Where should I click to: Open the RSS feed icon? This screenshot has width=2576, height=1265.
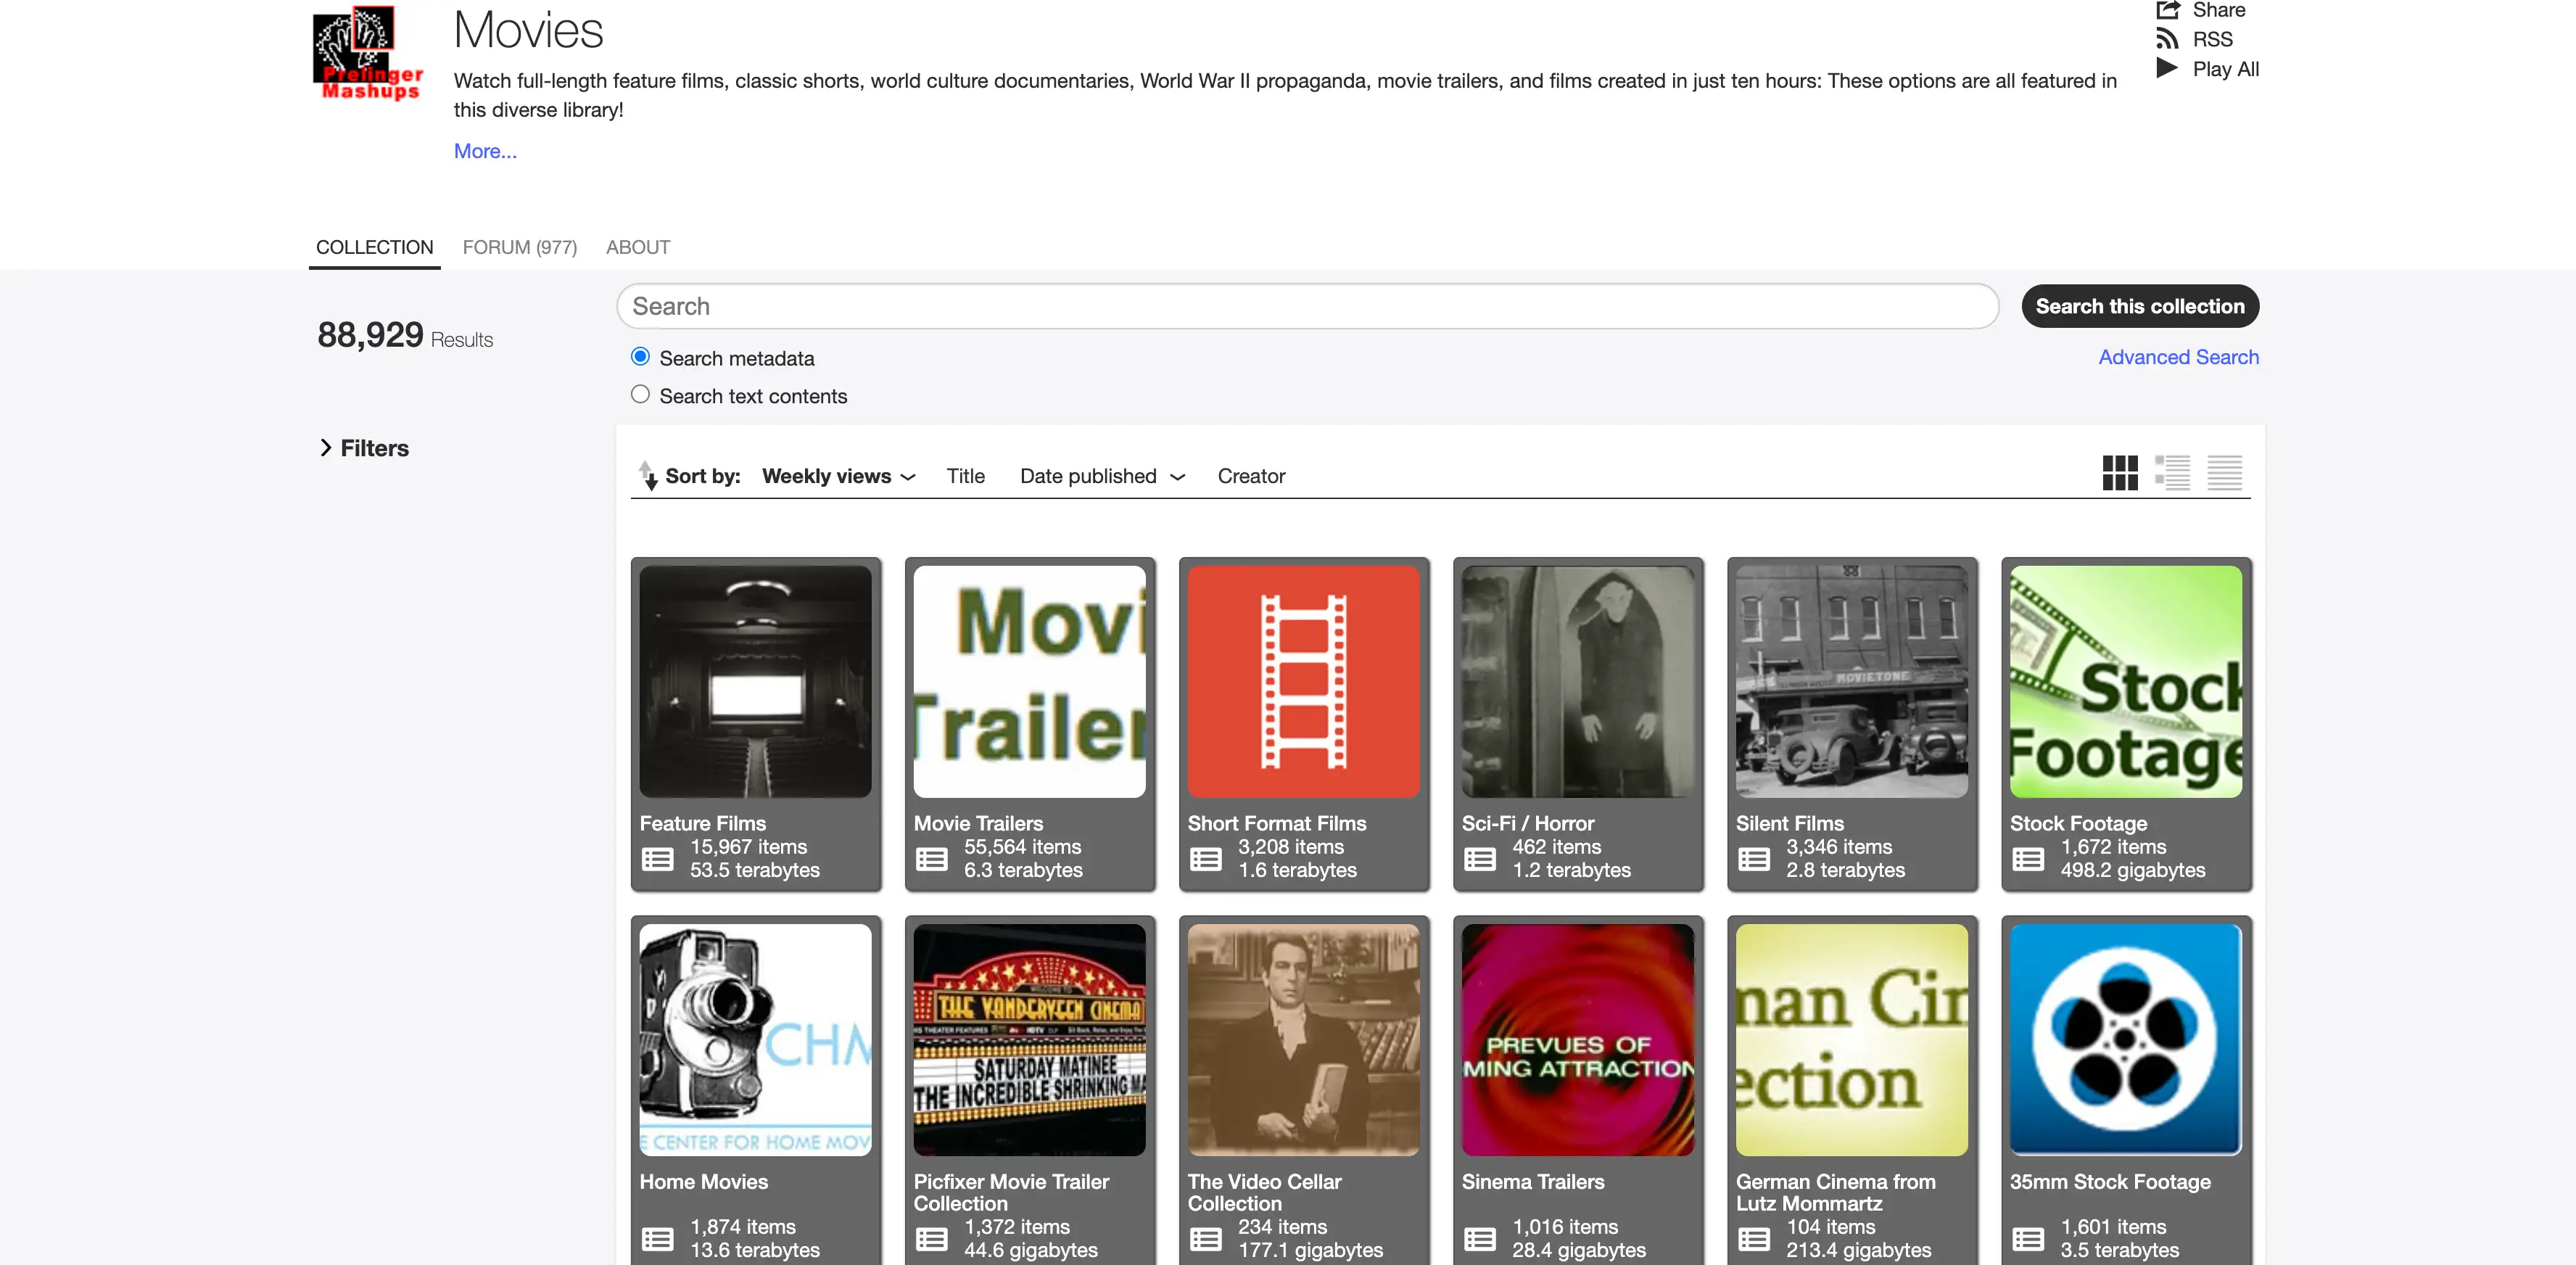[2167, 39]
